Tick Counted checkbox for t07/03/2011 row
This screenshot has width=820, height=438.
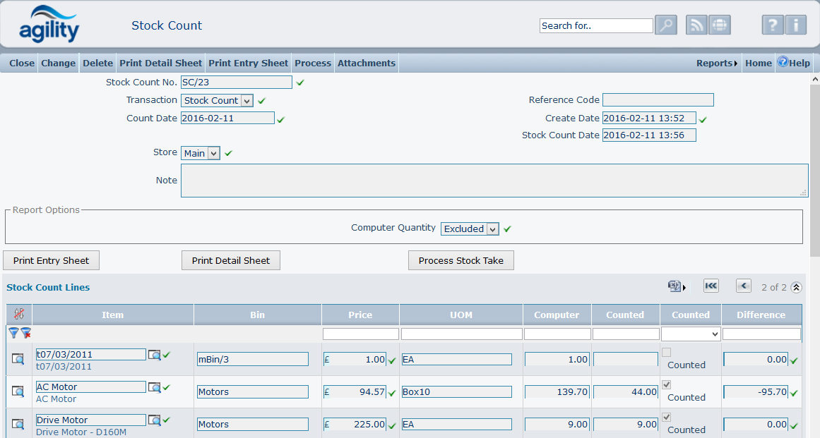pos(666,353)
